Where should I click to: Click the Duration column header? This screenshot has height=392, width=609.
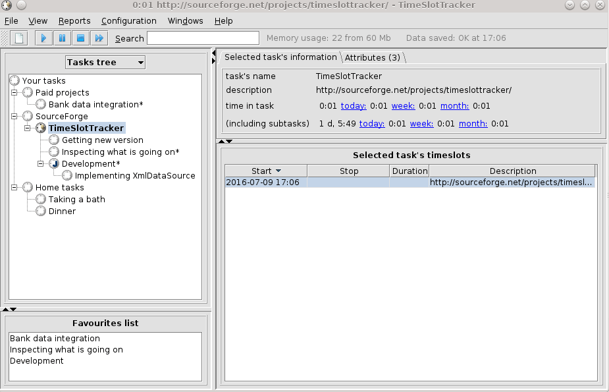click(x=410, y=171)
